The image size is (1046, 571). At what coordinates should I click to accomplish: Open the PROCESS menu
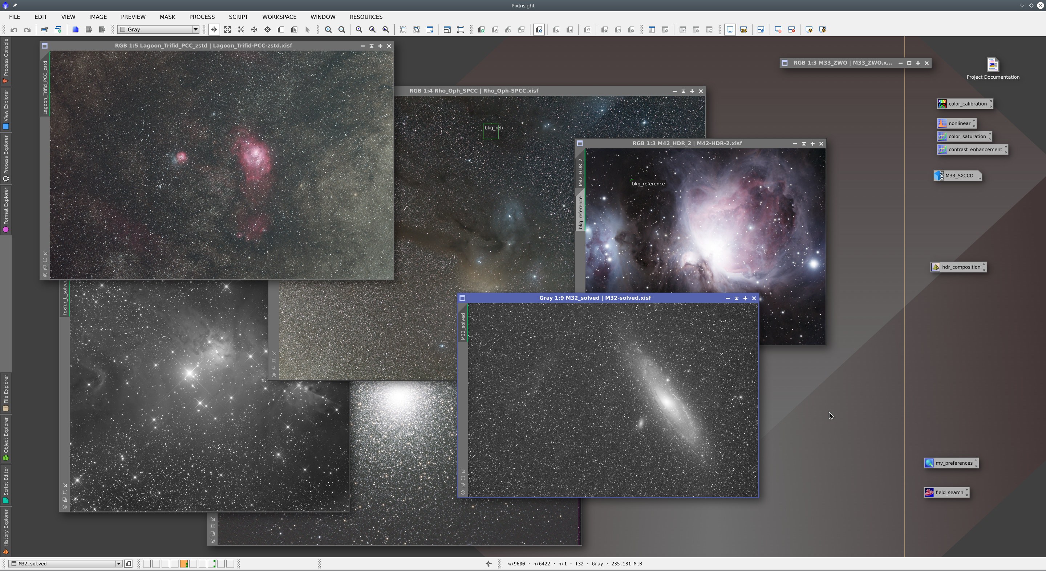202,17
